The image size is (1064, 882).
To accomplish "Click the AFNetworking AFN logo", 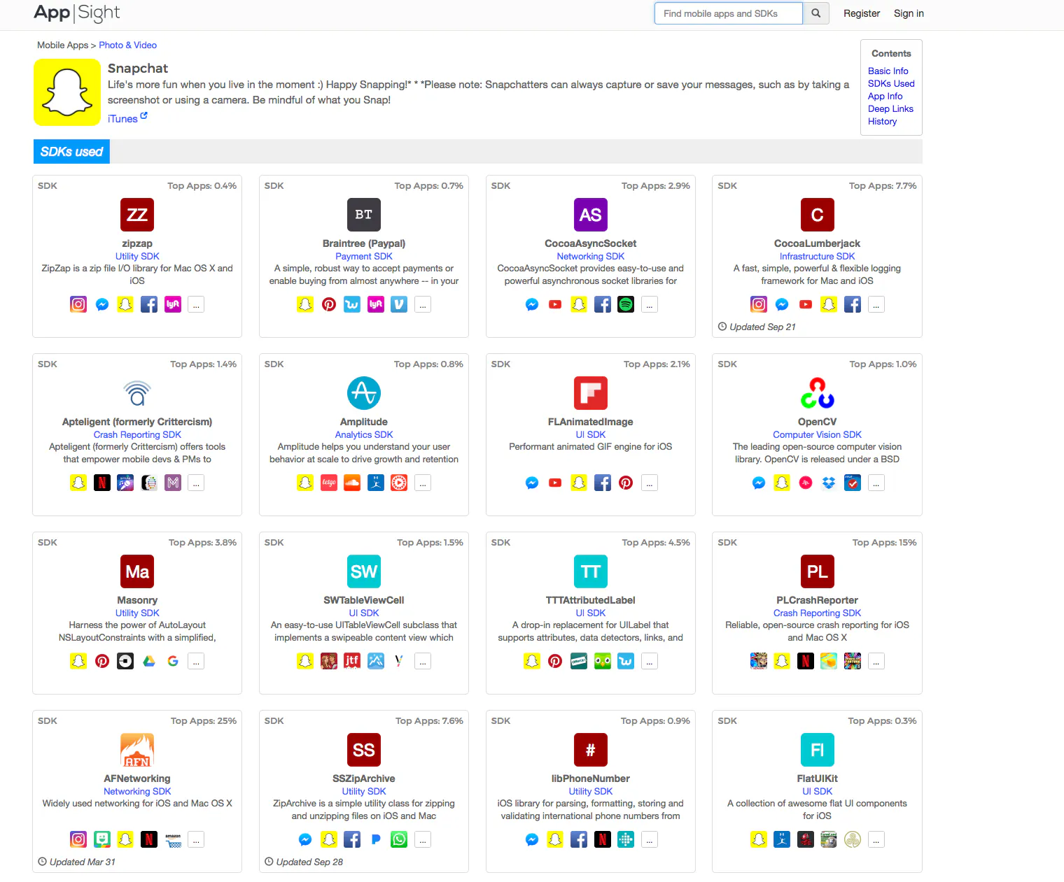I will coord(137,750).
